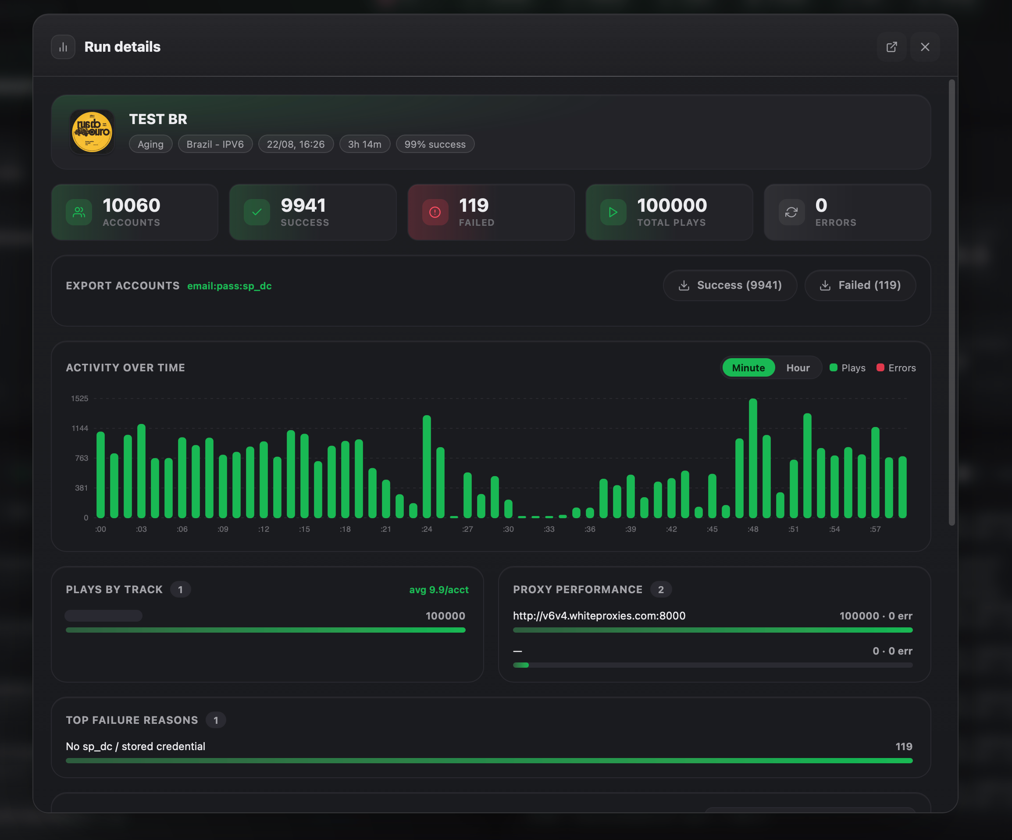Toggle the Errors legend series
Image resolution: width=1012 pixels, height=840 pixels.
coord(896,368)
